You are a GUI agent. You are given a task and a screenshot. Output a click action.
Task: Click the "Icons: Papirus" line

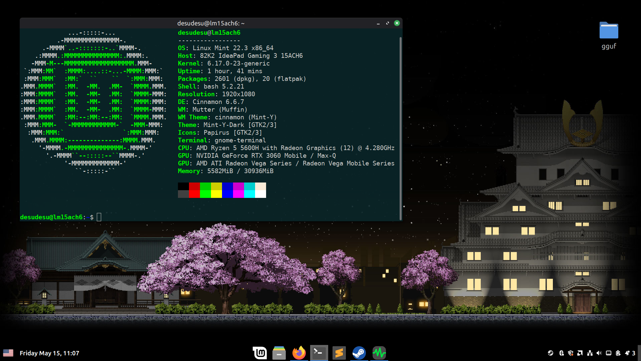(220, 133)
